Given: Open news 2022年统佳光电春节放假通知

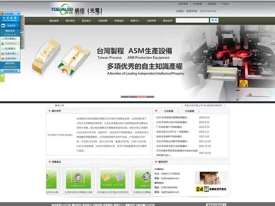Looking at the screenshot, I should [x=172, y=141].
